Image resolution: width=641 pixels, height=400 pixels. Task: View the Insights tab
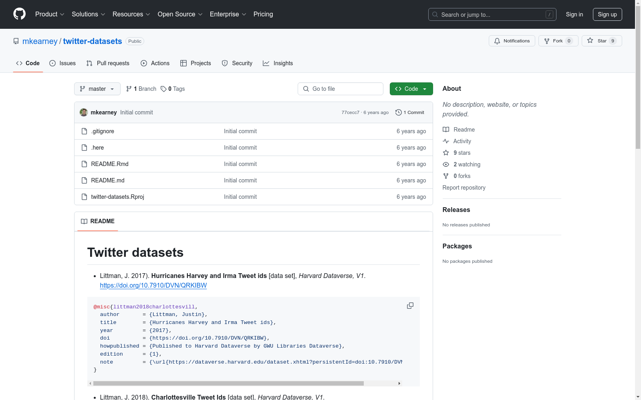coord(278,63)
